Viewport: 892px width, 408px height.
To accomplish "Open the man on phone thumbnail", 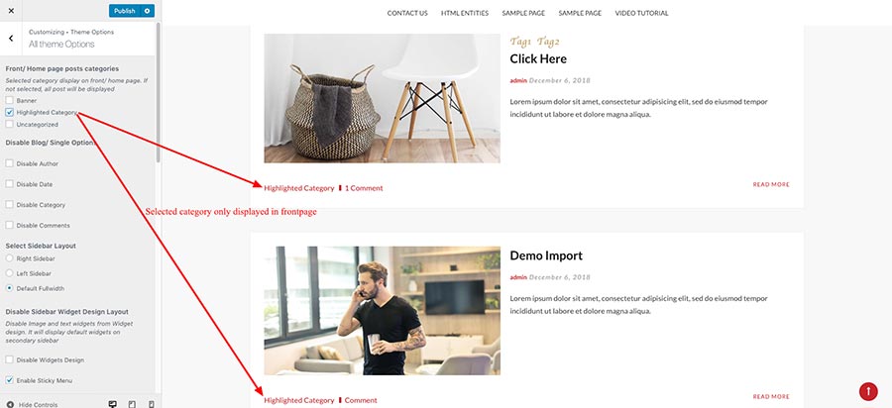I will click(x=383, y=310).
